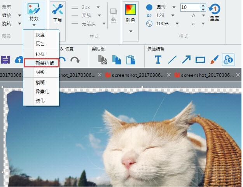This screenshot has height=187, width=243.
Task: Close the second screenshot_20170306 tab
Action: point(169,75)
